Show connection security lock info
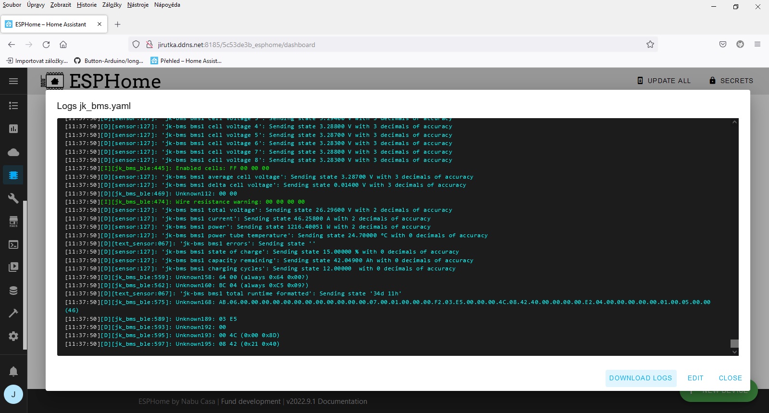The width and height of the screenshot is (769, 413). tap(149, 45)
